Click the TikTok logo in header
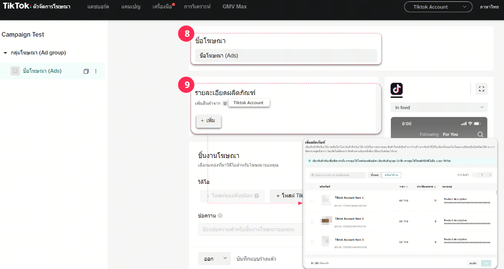504x269 pixels. [x=17, y=6]
